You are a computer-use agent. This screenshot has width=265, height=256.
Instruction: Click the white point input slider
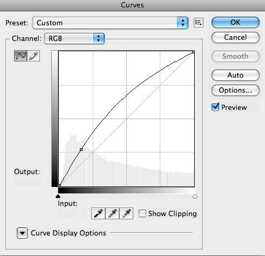click(x=195, y=196)
